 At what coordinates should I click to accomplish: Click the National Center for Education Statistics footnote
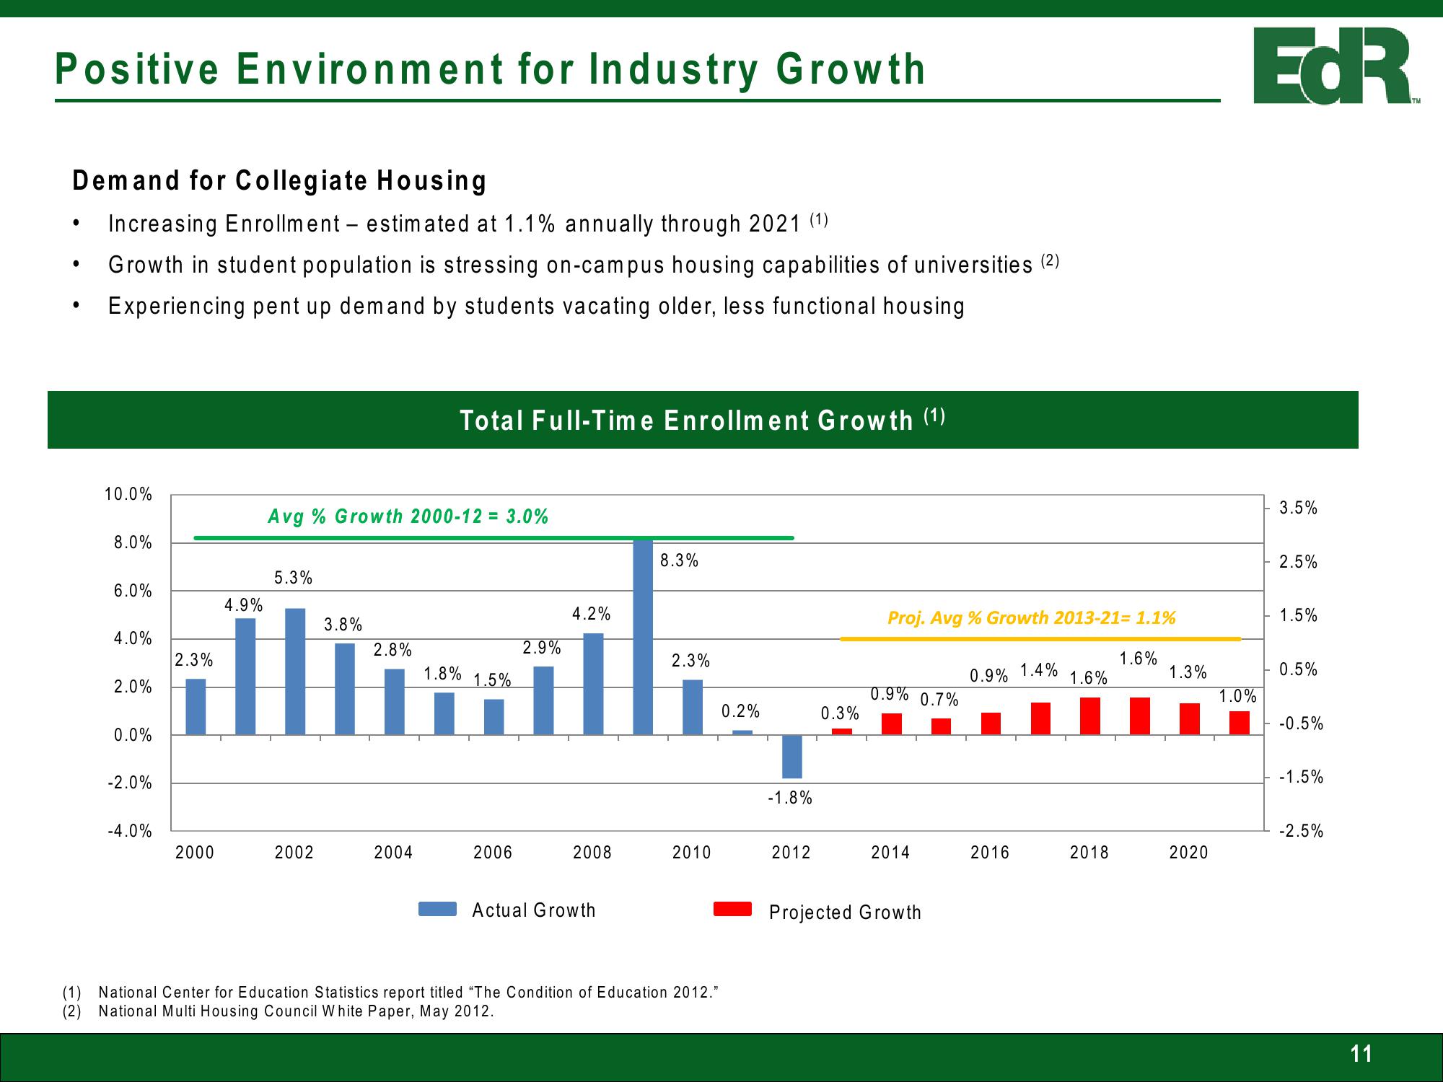tap(392, 992)
